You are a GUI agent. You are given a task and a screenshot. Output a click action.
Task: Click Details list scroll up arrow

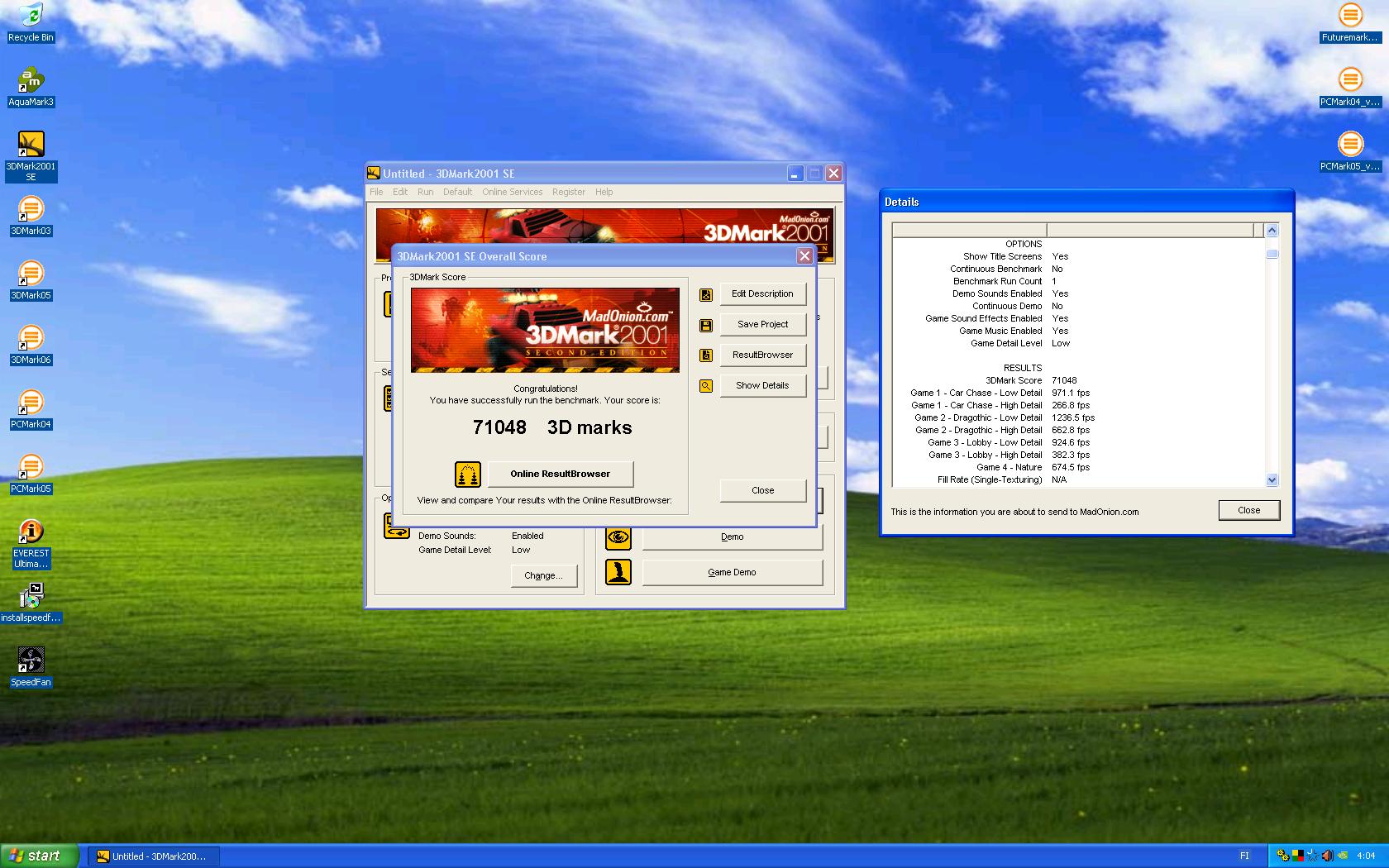click(x=1272, y=231)
